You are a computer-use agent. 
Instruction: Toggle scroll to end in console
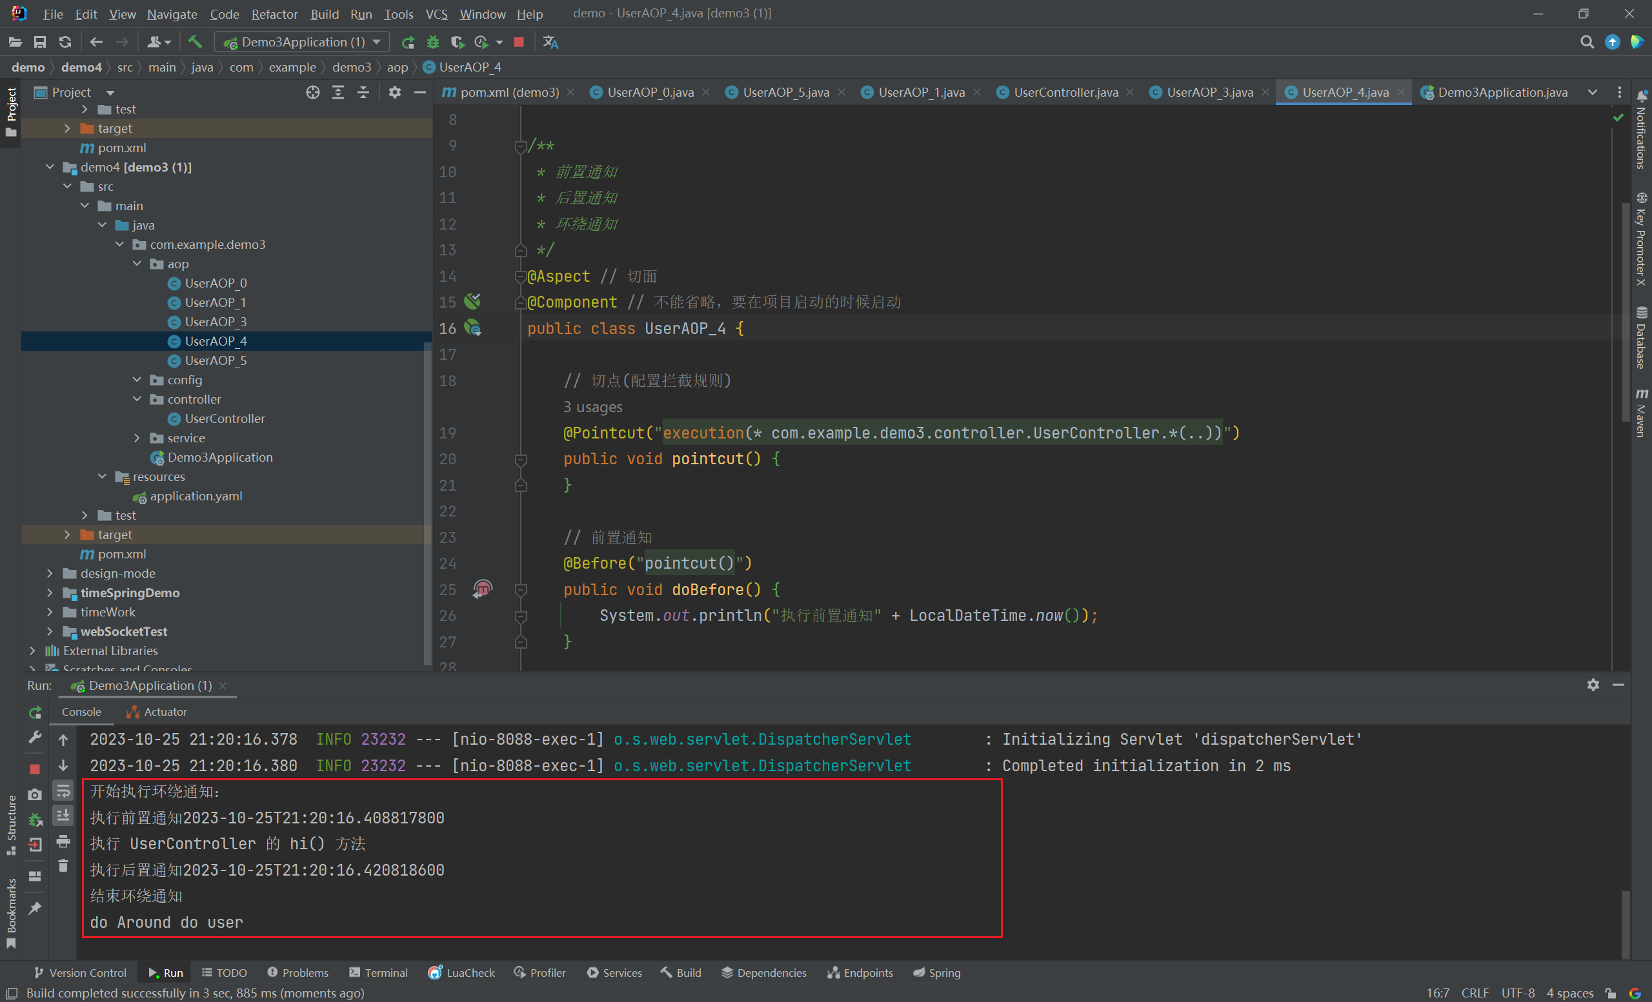pyautogui.click(x=63, y=816)
